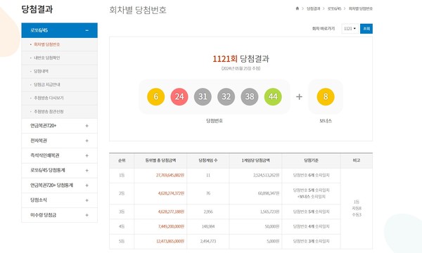Screen dimensions: 422x253
Task: Click the draw date text under heading
Action: 241,69
